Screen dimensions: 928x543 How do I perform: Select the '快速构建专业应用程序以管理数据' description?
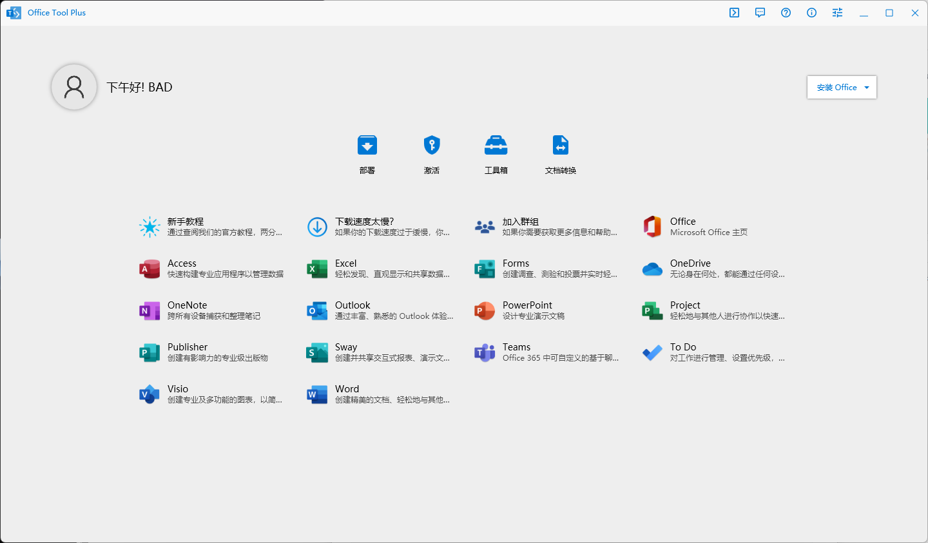click(x=226, y=274)
